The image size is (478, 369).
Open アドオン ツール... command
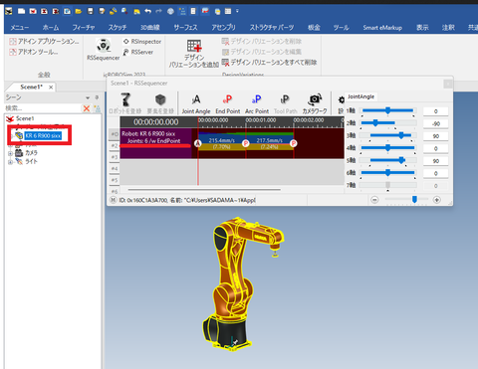34,52
